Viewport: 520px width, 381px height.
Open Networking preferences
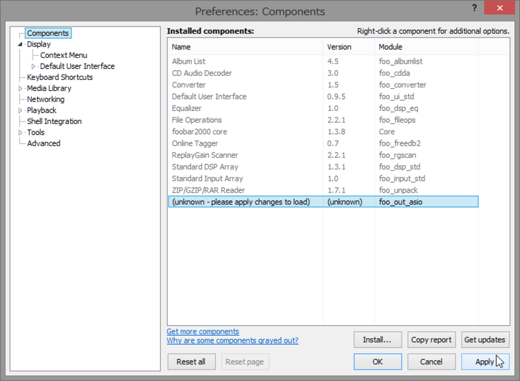[45, 99]
